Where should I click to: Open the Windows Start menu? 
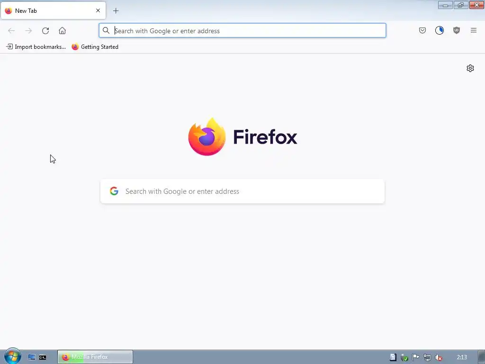tap(12, 356)
